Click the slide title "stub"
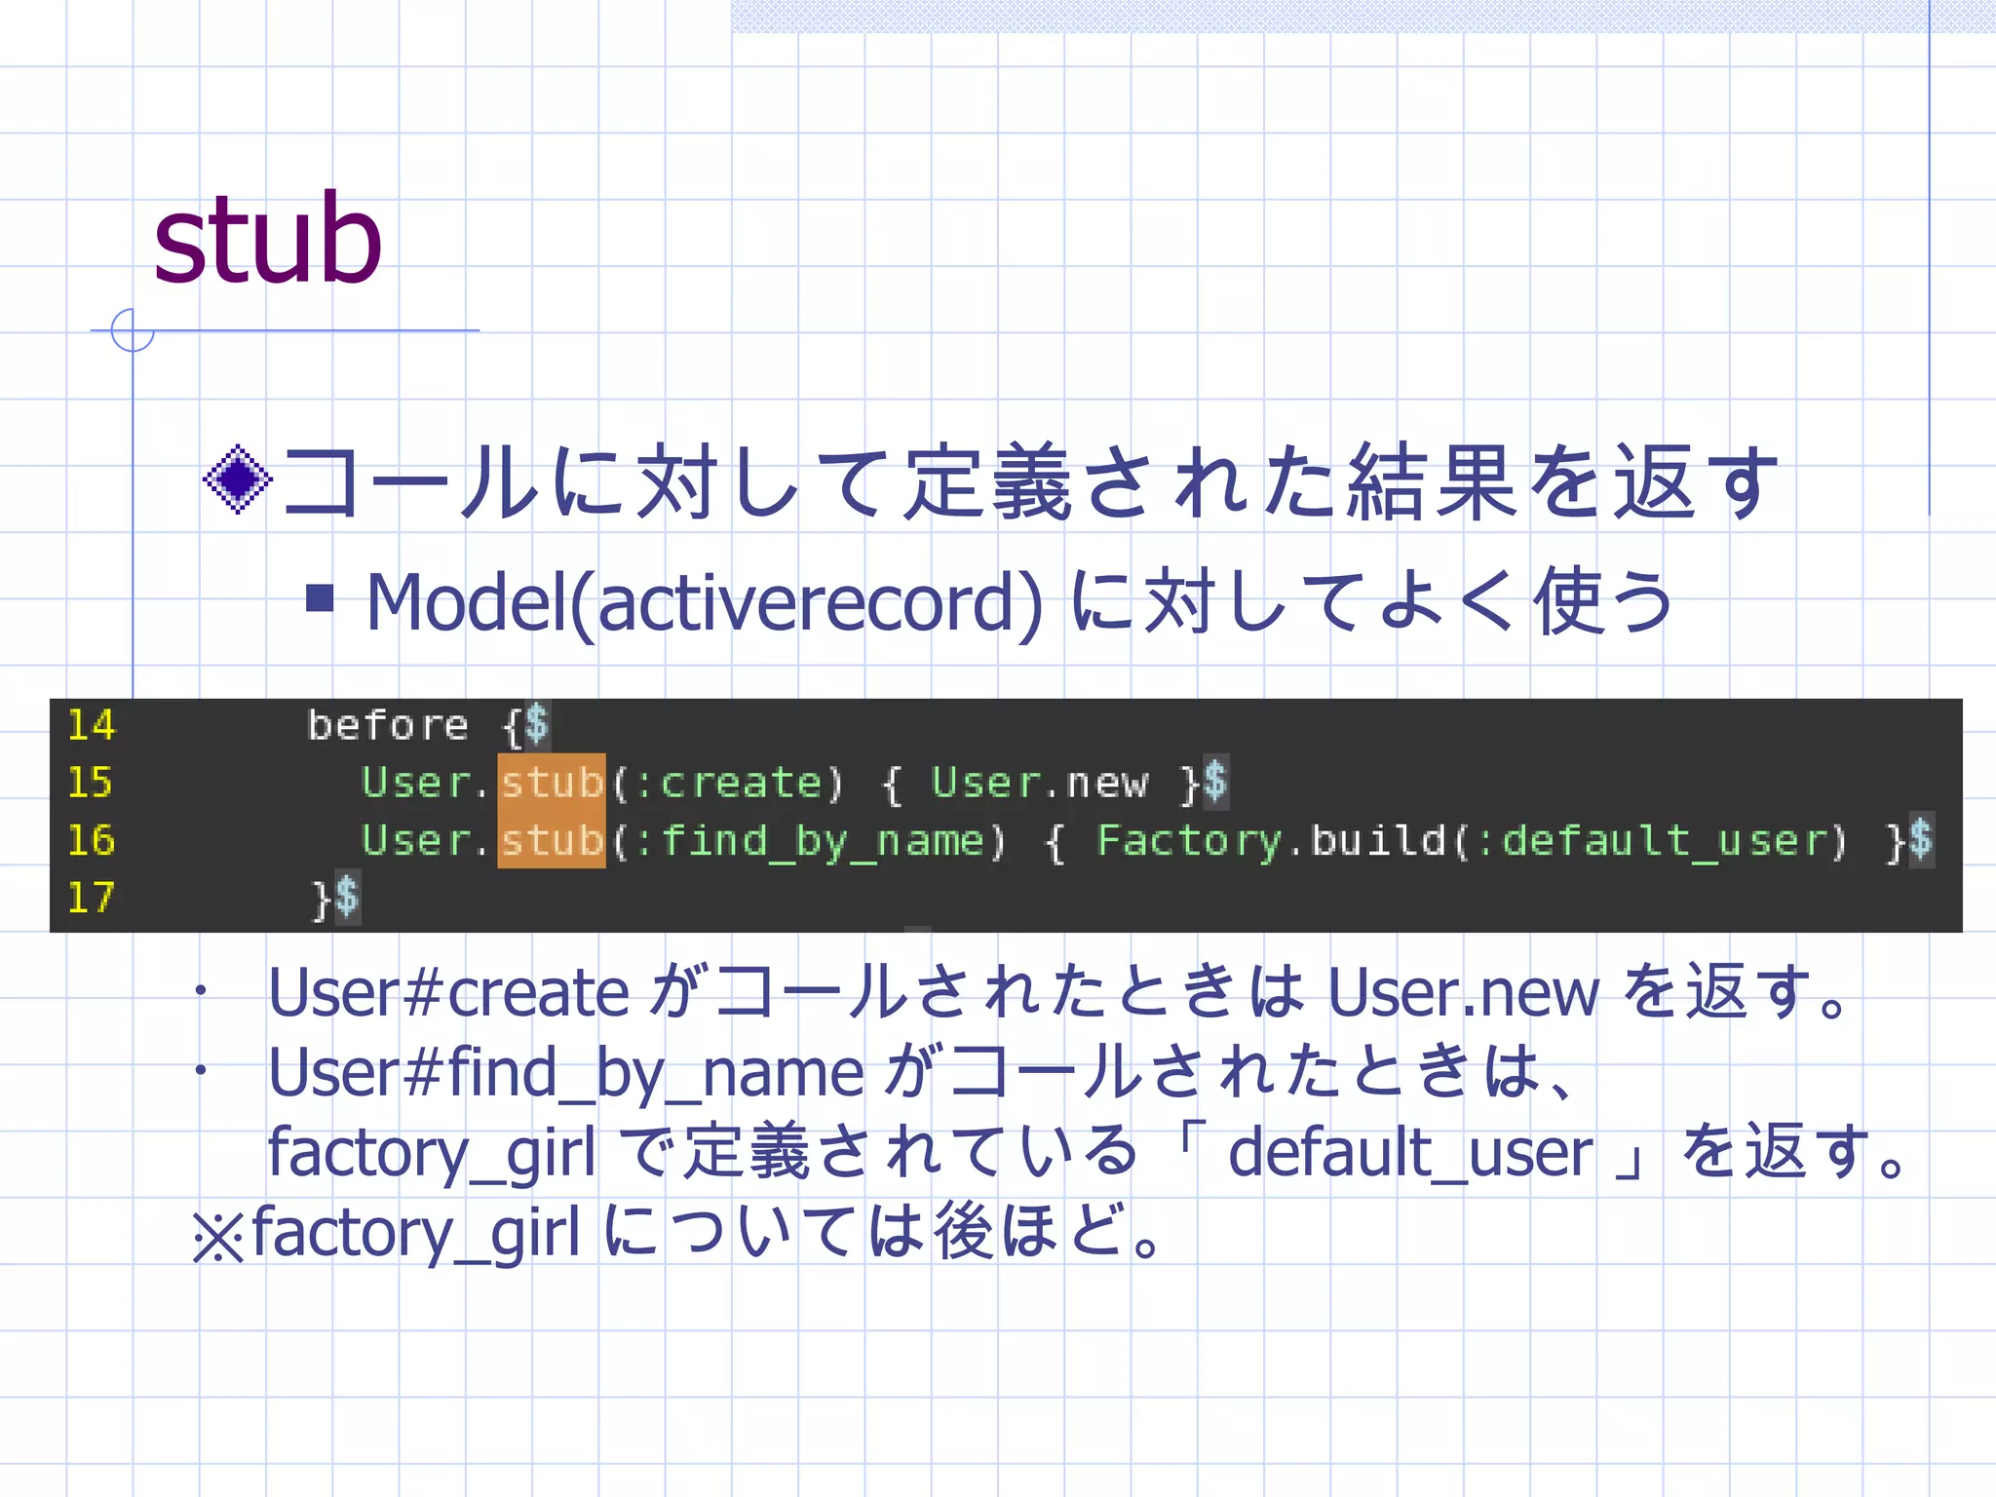1996x1497 pixels. coord(267,238)
